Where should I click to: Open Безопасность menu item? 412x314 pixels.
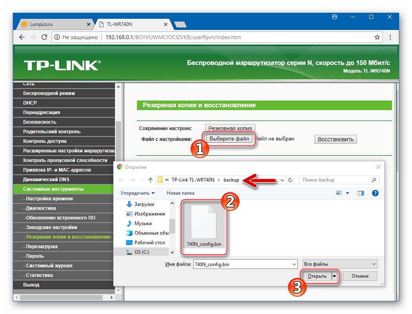click(x=64, y=122)
